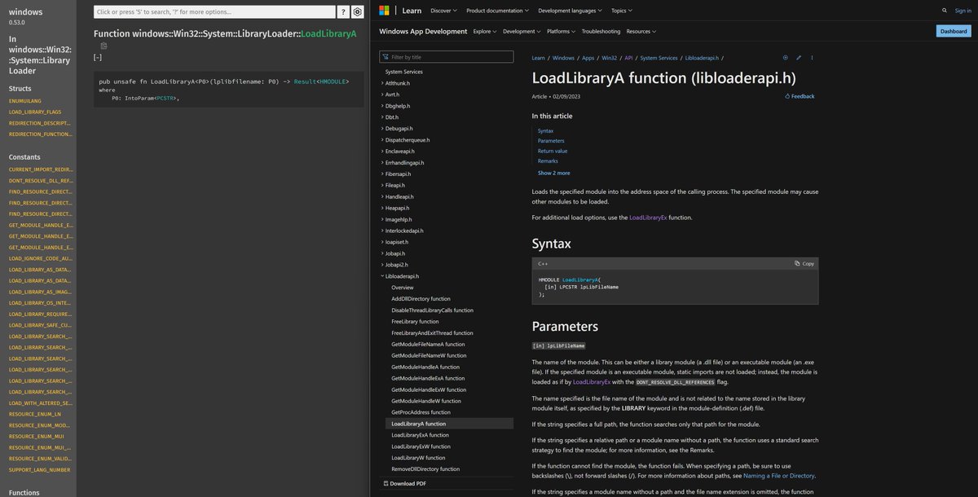Open the Platforms dropdown menu

(x=561, y=31)
